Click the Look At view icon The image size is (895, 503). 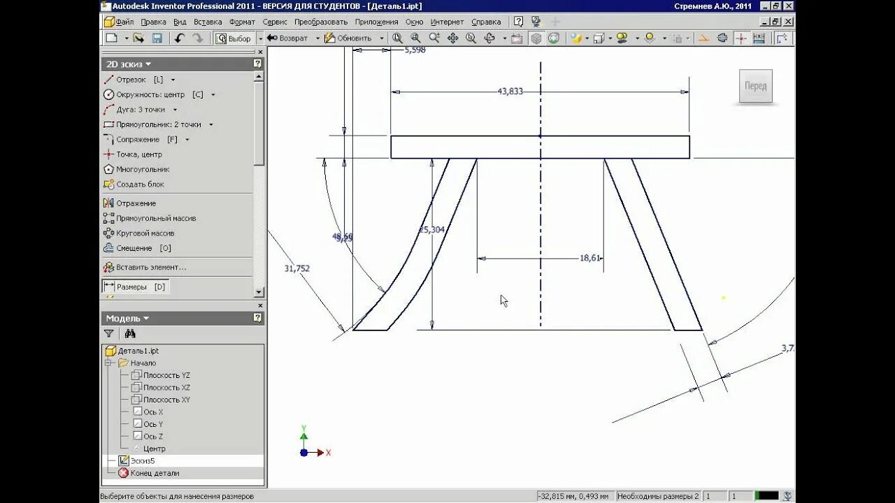(x=517, y=38)
